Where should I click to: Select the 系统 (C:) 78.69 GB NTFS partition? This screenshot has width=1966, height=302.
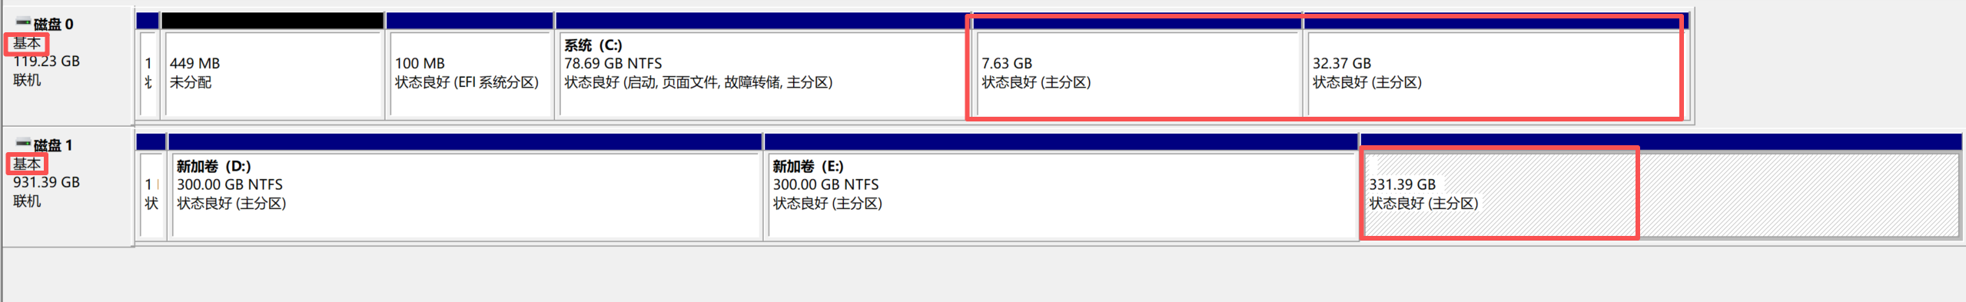762,74
